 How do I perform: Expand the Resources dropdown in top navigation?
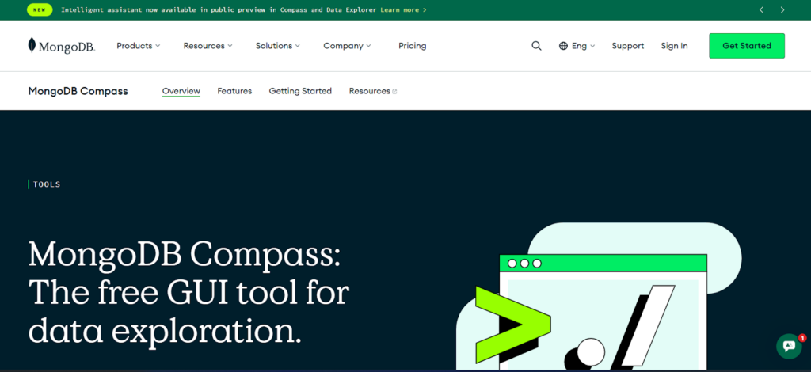pos(208,46)
